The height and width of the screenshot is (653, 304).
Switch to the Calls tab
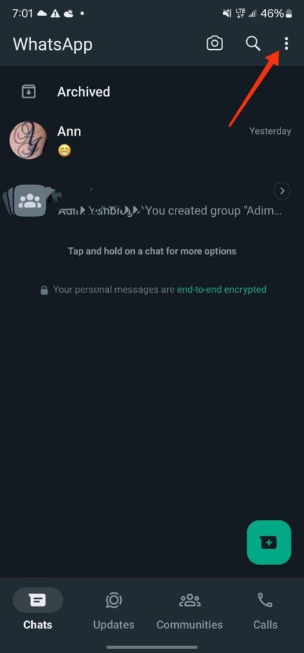point(265,611)
